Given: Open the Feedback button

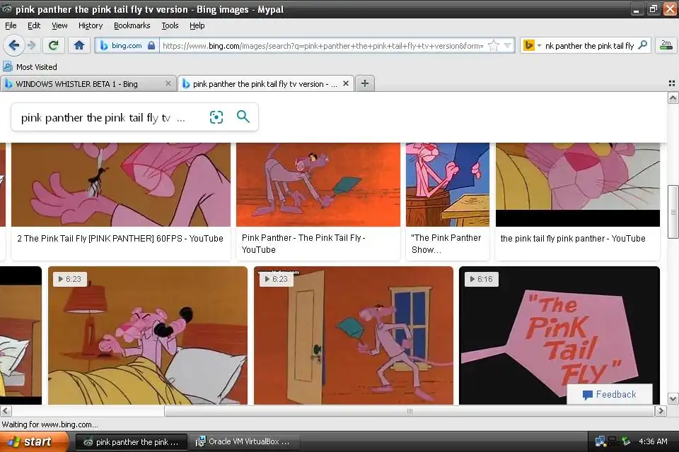Looking at the screenshot, I should pyautogui.click(x=609, y=394).
